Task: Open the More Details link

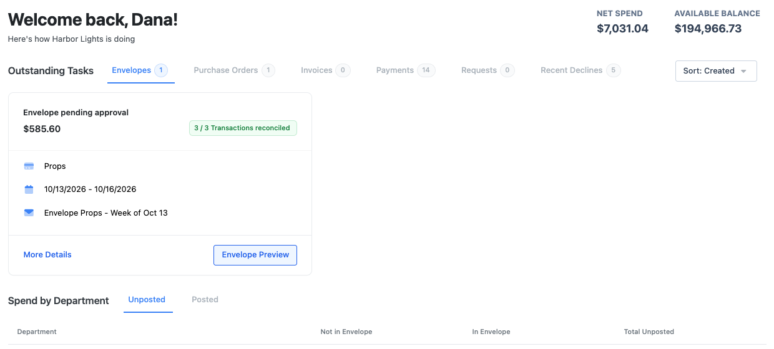Action: point(47,255)
